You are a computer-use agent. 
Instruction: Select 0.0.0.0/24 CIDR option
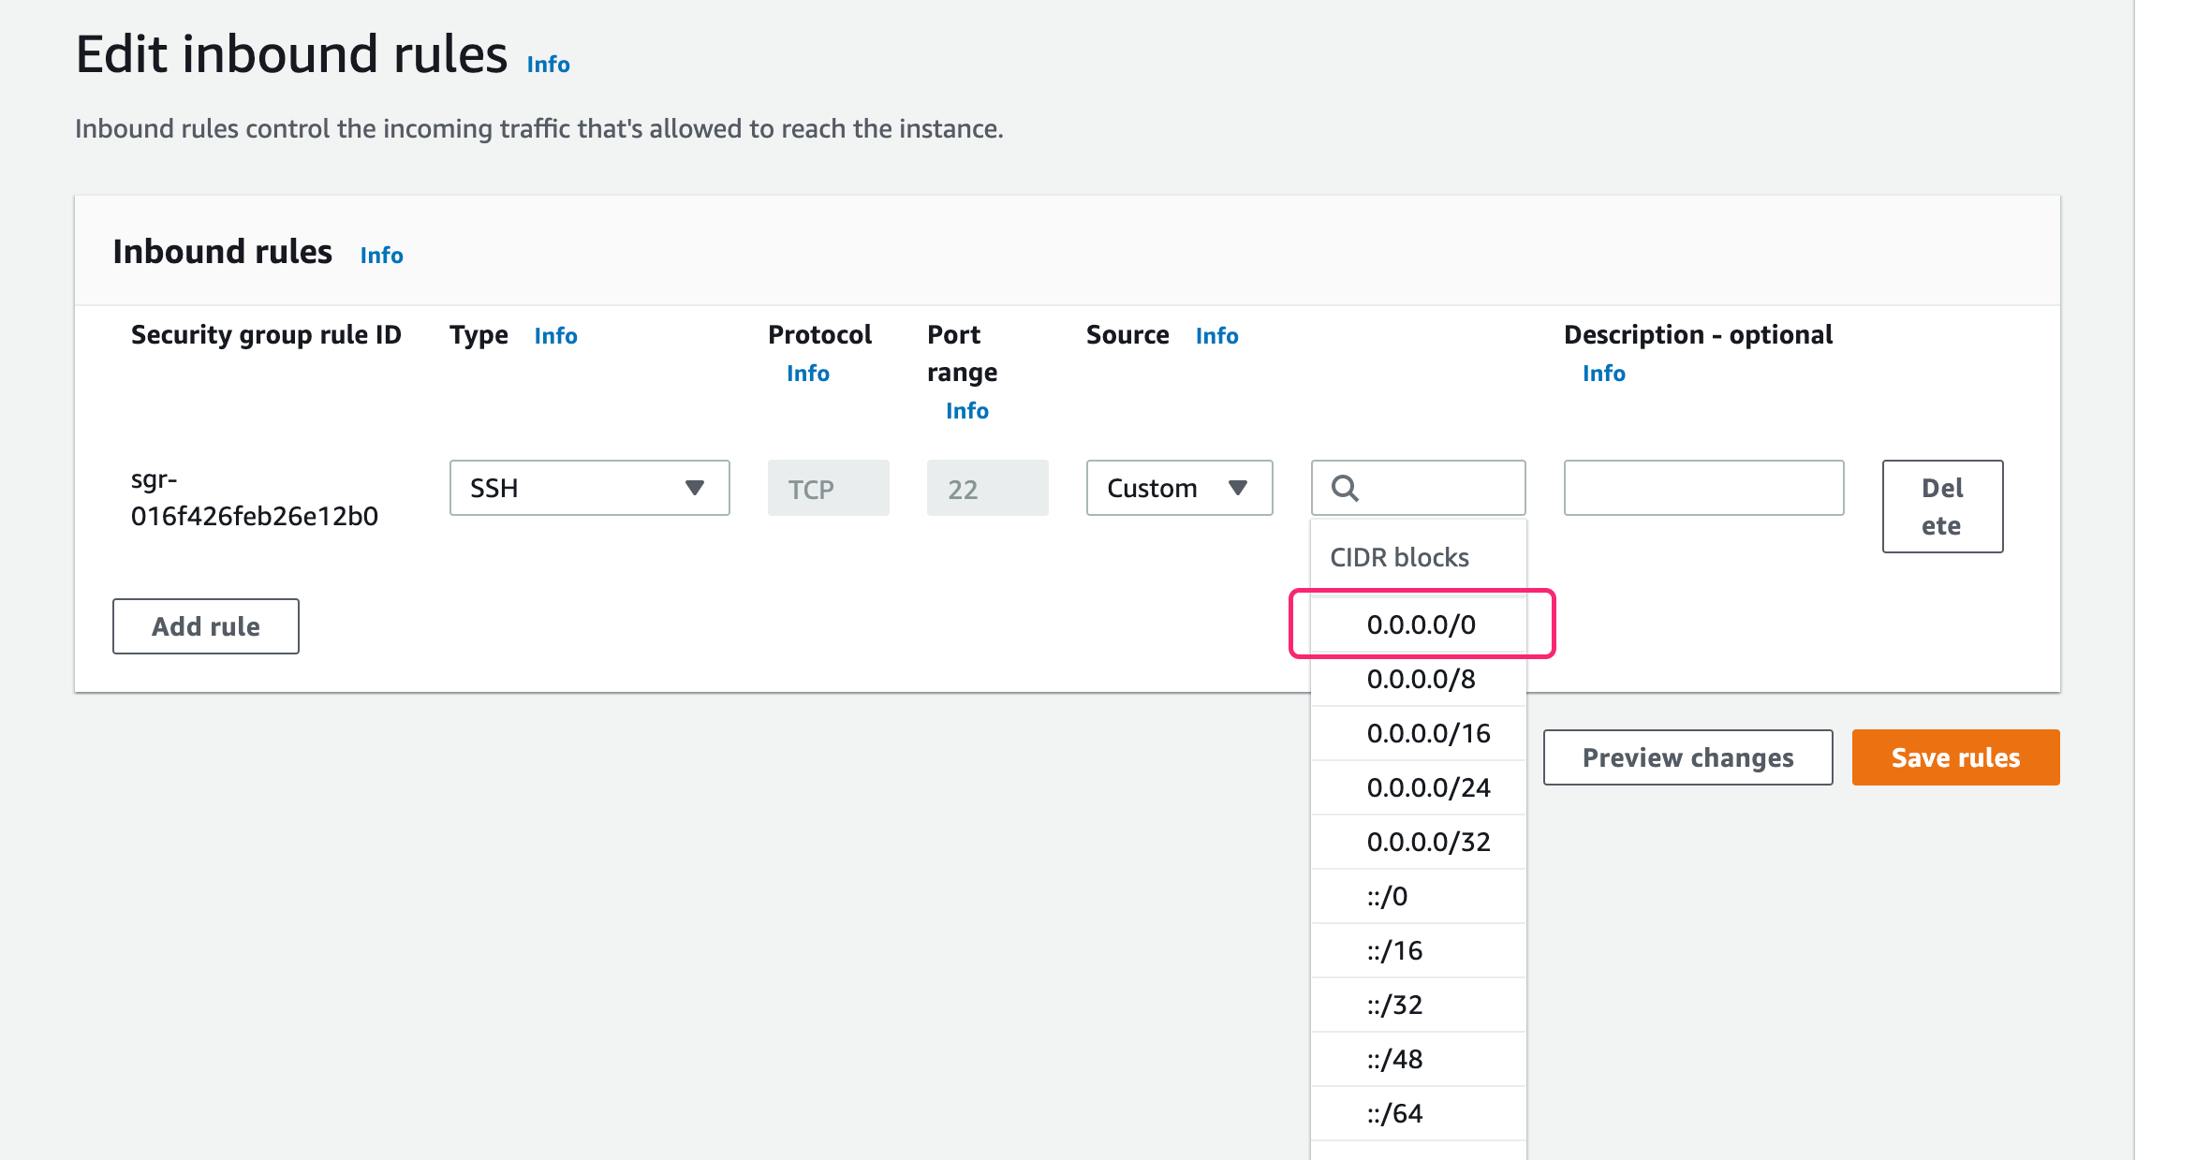(x=1425, y=787)
